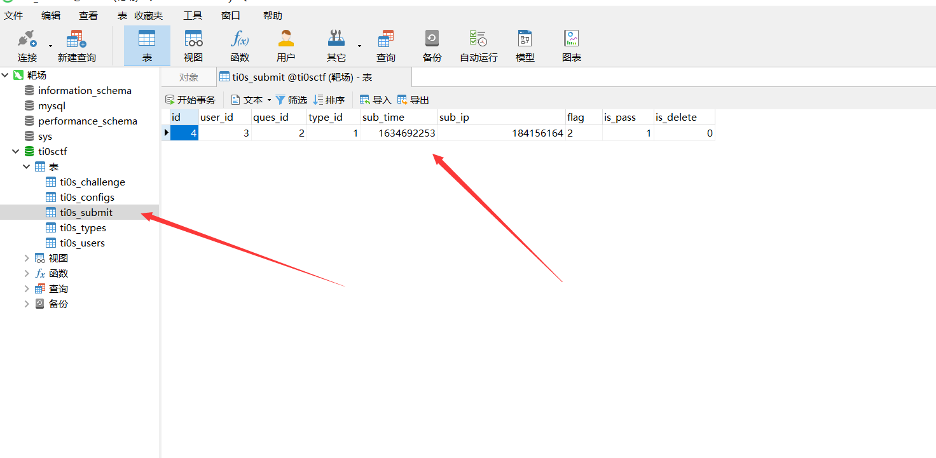Open the 窗口 menu
The image size is (936, 458).
[x=231, y=15]
